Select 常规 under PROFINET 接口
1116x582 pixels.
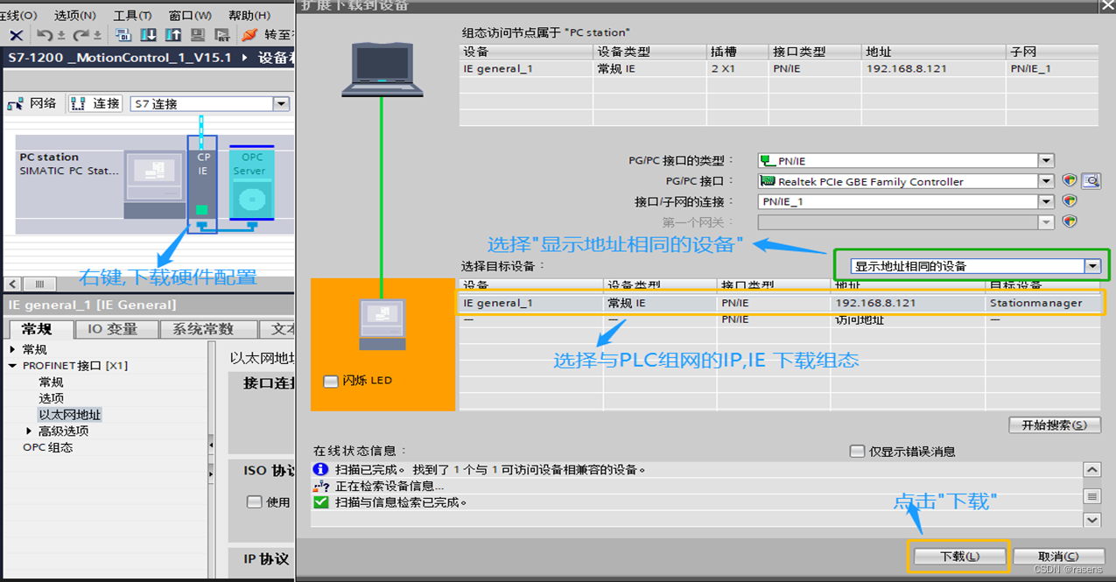click(x=51, y=382)
